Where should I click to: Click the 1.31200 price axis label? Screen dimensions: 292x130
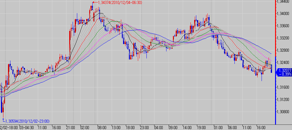tap(283, 99)
